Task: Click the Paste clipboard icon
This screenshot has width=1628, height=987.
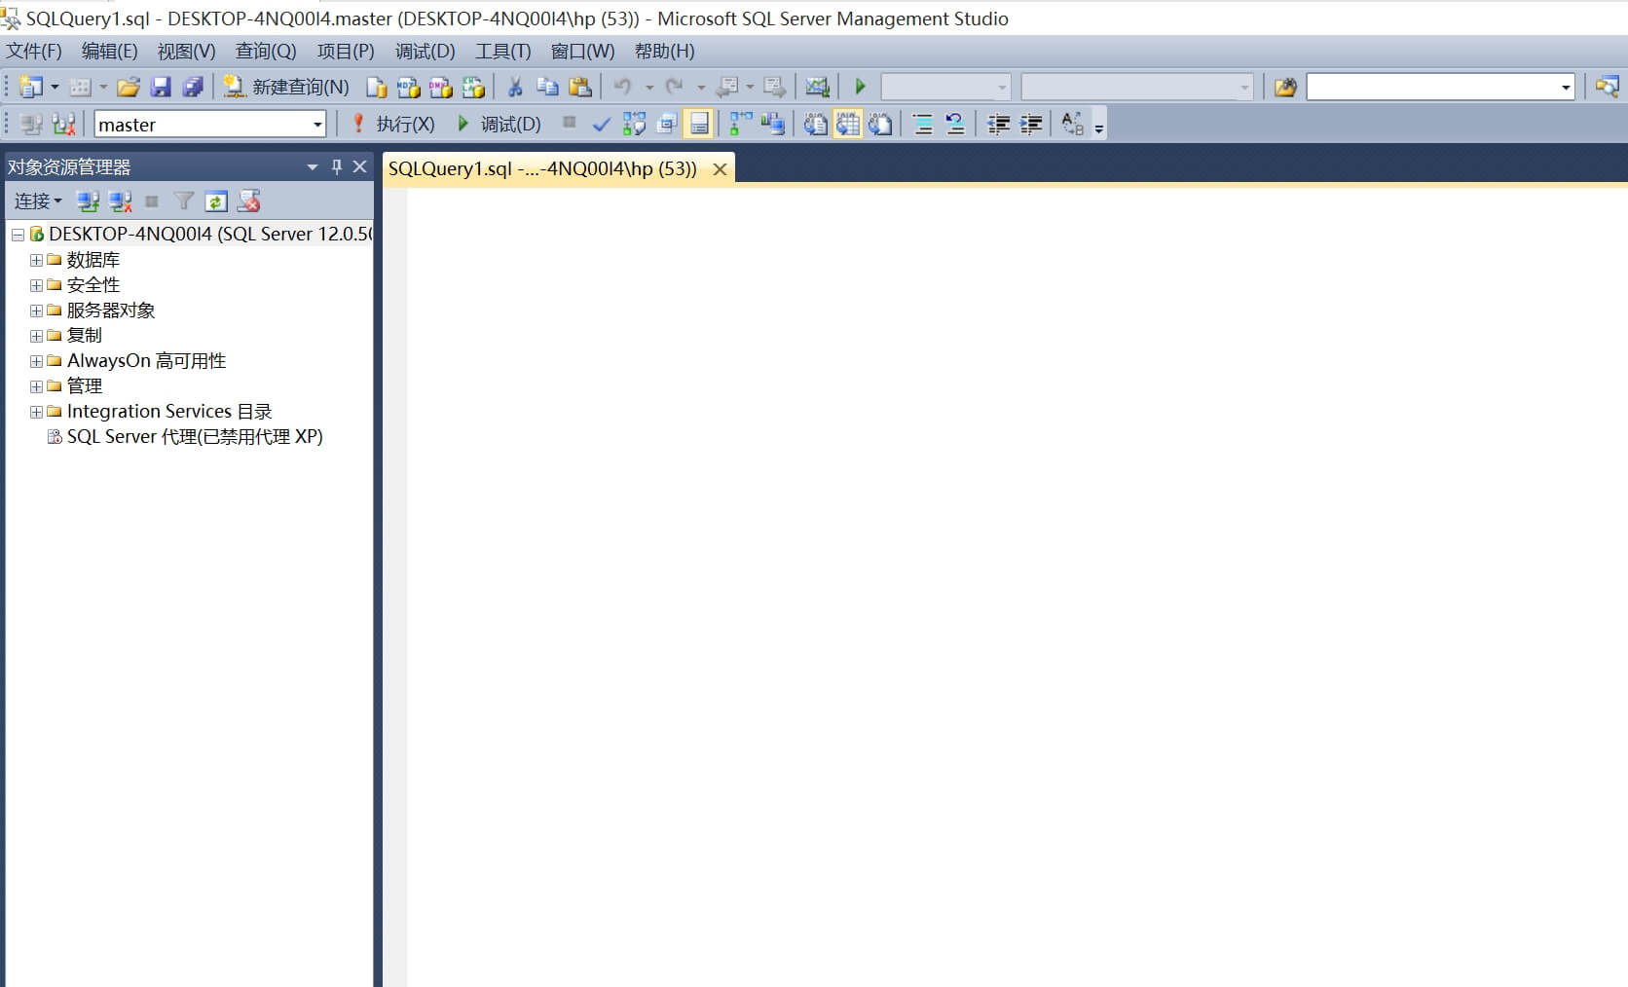Action: (580, 88)
